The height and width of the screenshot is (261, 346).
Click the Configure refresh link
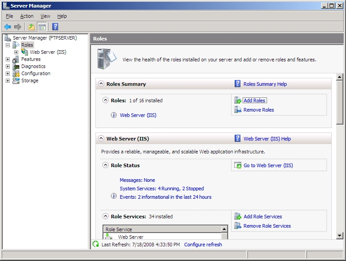tap(203, 245)
